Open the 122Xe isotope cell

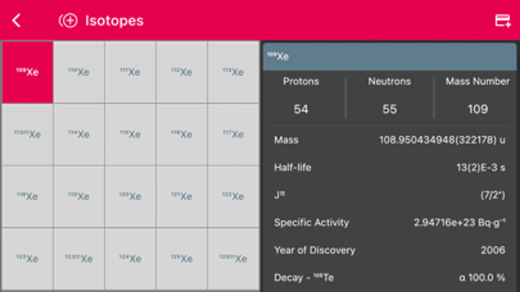(x=233, y=196)
